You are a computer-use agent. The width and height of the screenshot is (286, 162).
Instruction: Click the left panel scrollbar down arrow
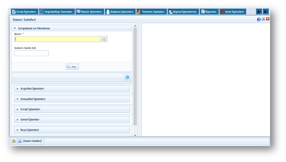click(135, 135)
